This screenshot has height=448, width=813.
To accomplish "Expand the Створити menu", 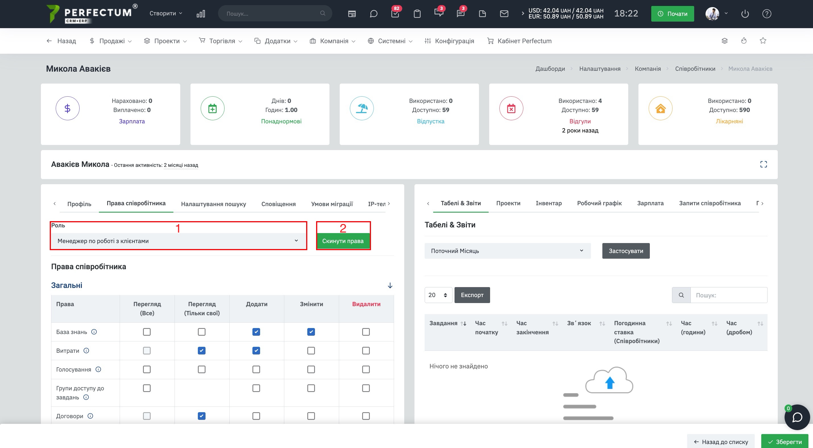I will pyautogui.click(x=166, y=13).
